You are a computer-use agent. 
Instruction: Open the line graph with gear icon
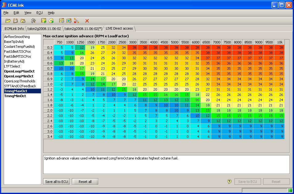62,21
